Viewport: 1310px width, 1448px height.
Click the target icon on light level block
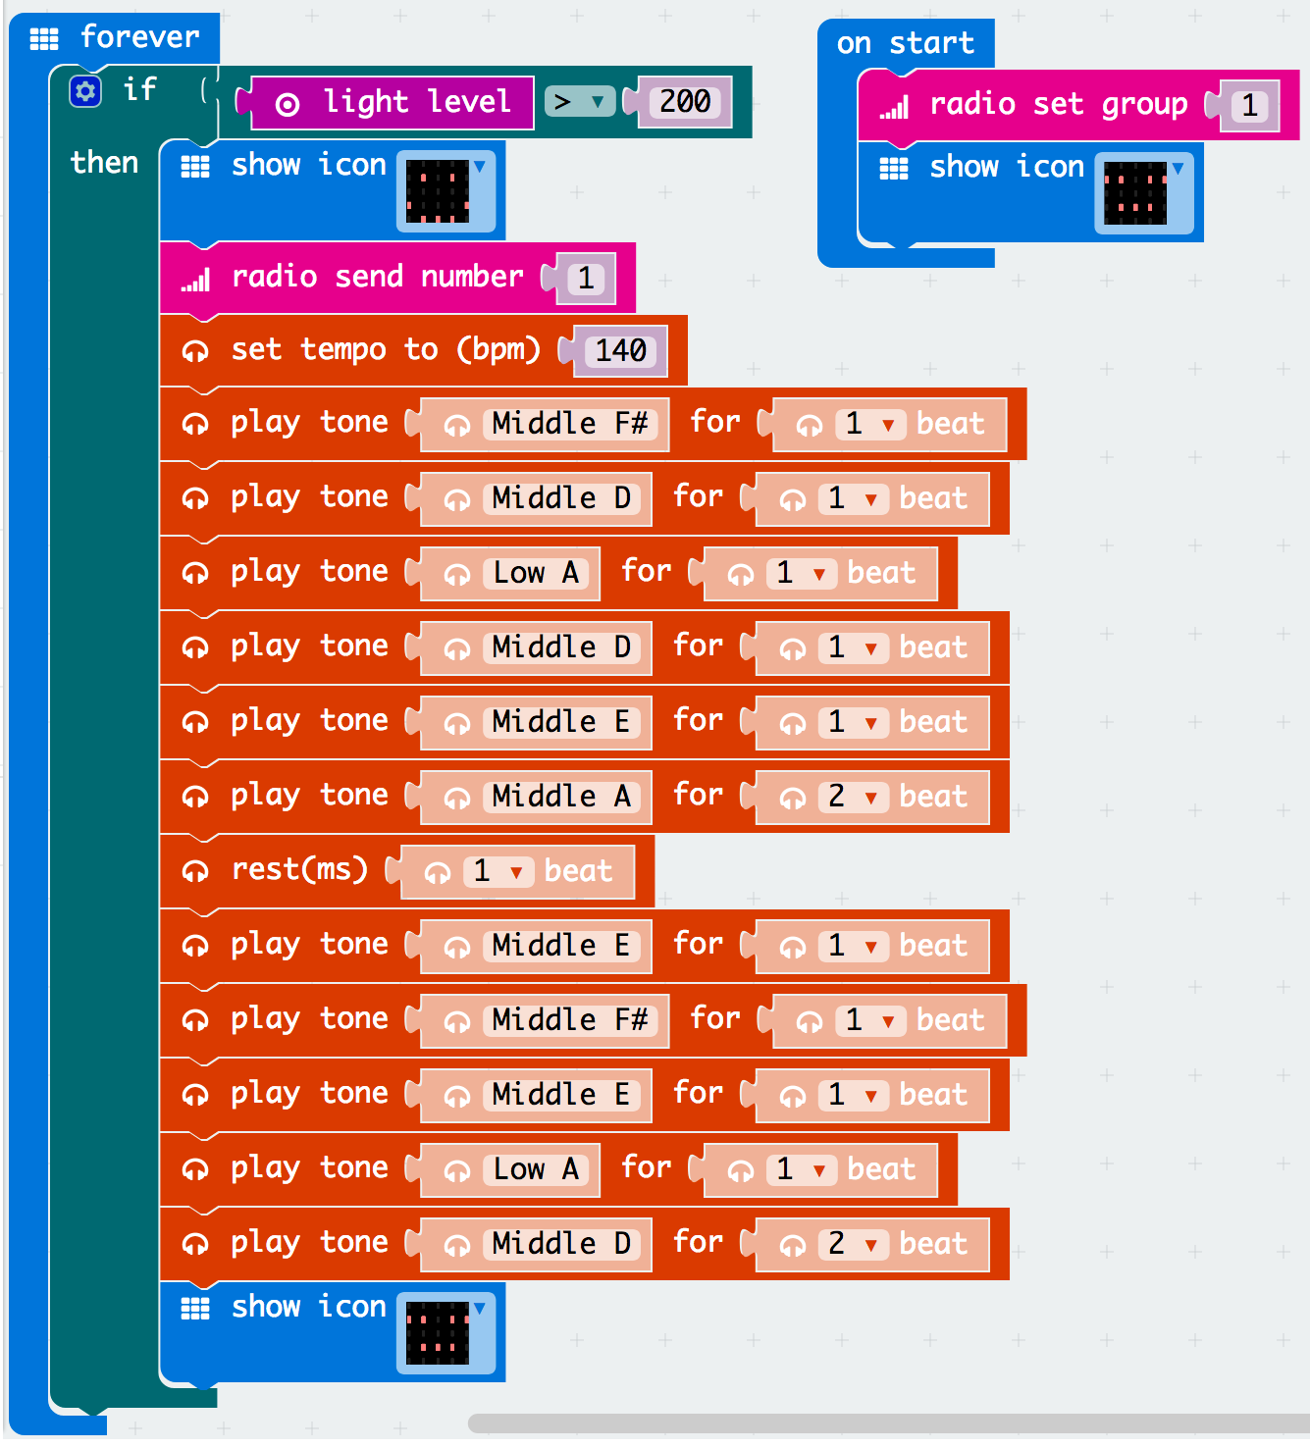click(x=288, y=104)
